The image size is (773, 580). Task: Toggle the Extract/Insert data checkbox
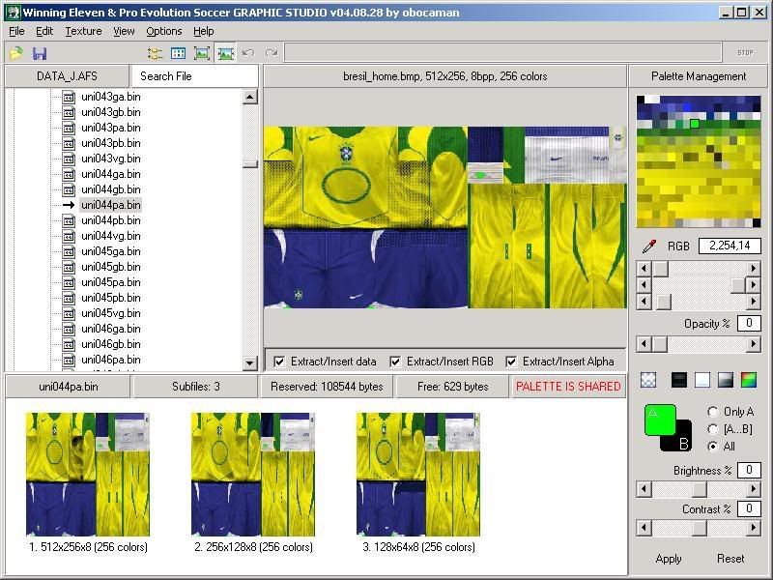(279, 362)
